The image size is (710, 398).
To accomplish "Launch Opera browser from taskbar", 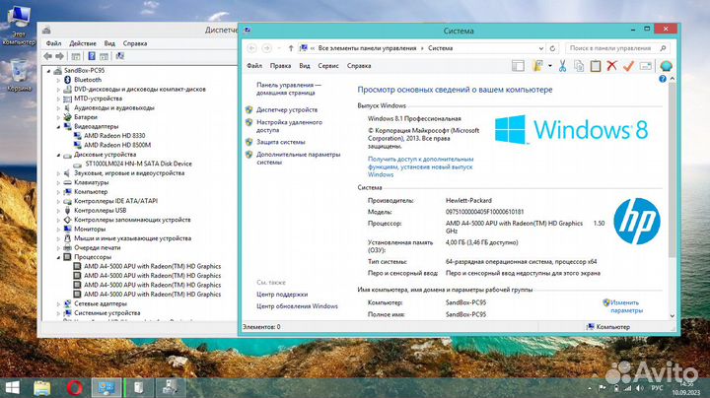I will coord(75,387).
